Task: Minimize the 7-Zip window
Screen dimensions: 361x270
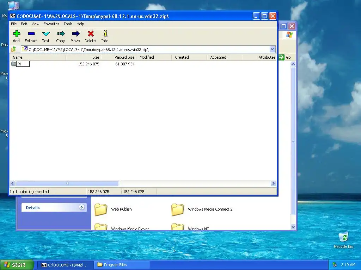Action: pyautogui.click(x=256, y=16)
